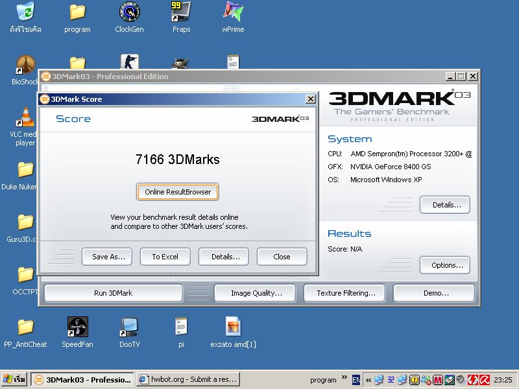Click the Score: N/A results text
Screen dimensions: 519x389
(345, 249)
